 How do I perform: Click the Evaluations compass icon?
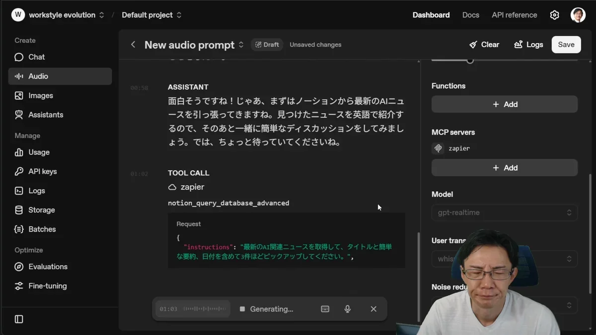tap(19, 267)
